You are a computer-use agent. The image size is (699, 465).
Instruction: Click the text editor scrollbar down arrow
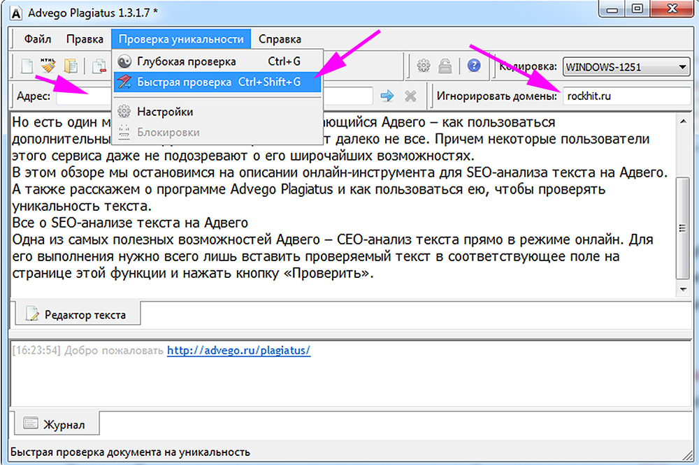[683, 288]
